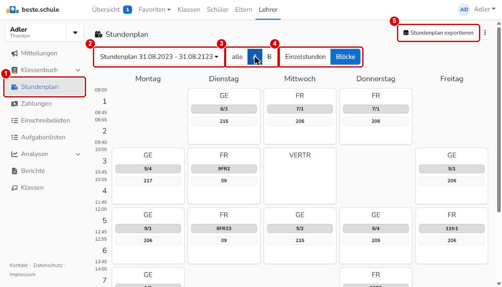Go to the Übersicht tab

[112, 9]
